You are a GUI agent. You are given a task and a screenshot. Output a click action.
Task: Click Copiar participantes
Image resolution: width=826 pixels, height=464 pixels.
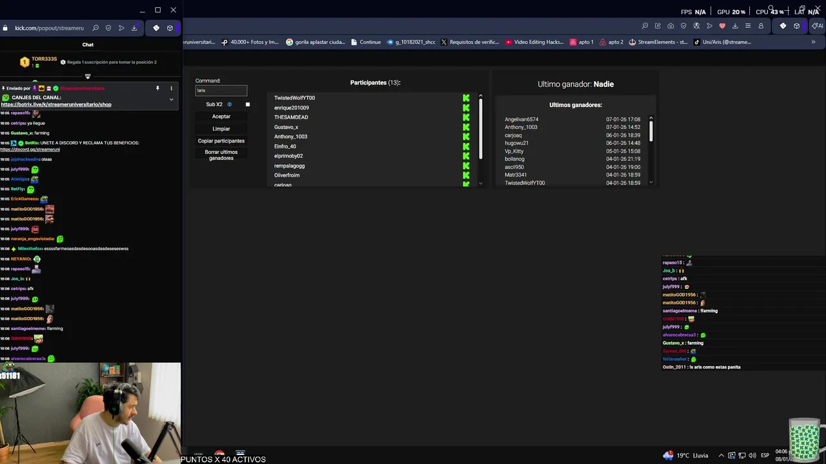coord(221,141)
